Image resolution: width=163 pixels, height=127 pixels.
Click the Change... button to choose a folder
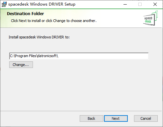(21, 65)
